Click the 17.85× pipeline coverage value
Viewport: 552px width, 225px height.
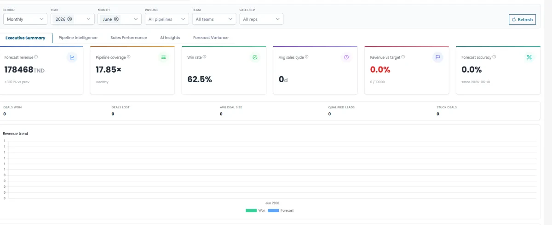tap(109, 70)
